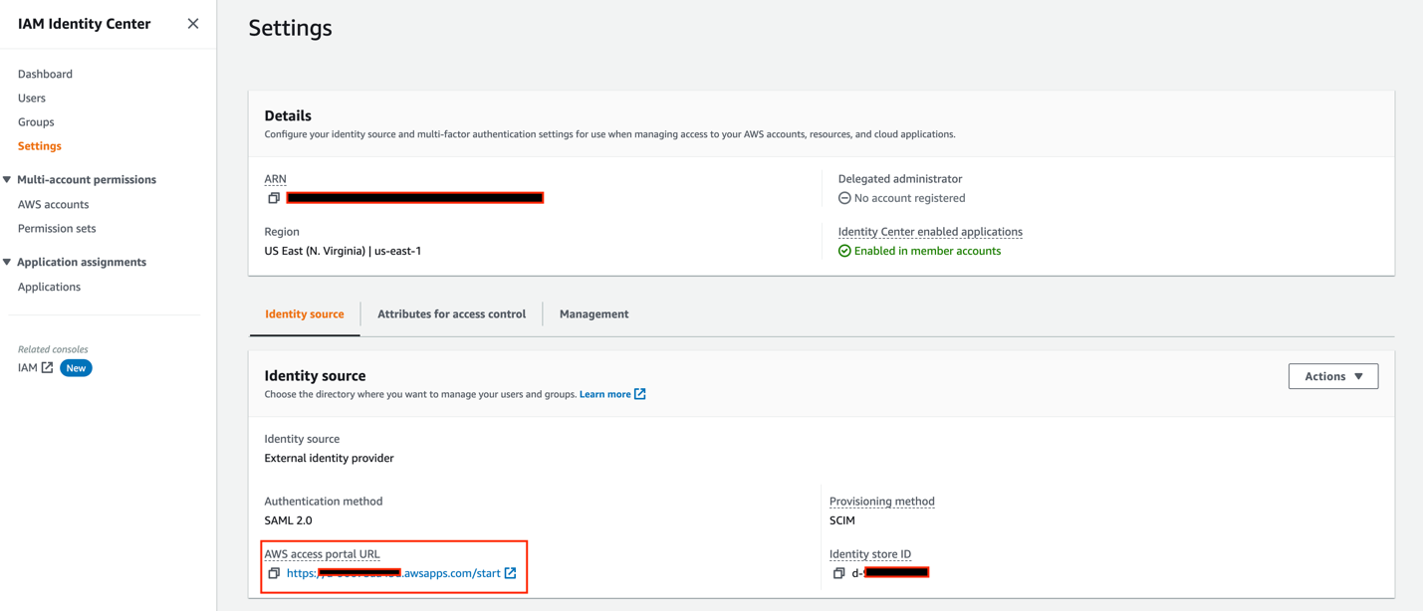Open the Actions dropdown menu

coord(1333,376)
